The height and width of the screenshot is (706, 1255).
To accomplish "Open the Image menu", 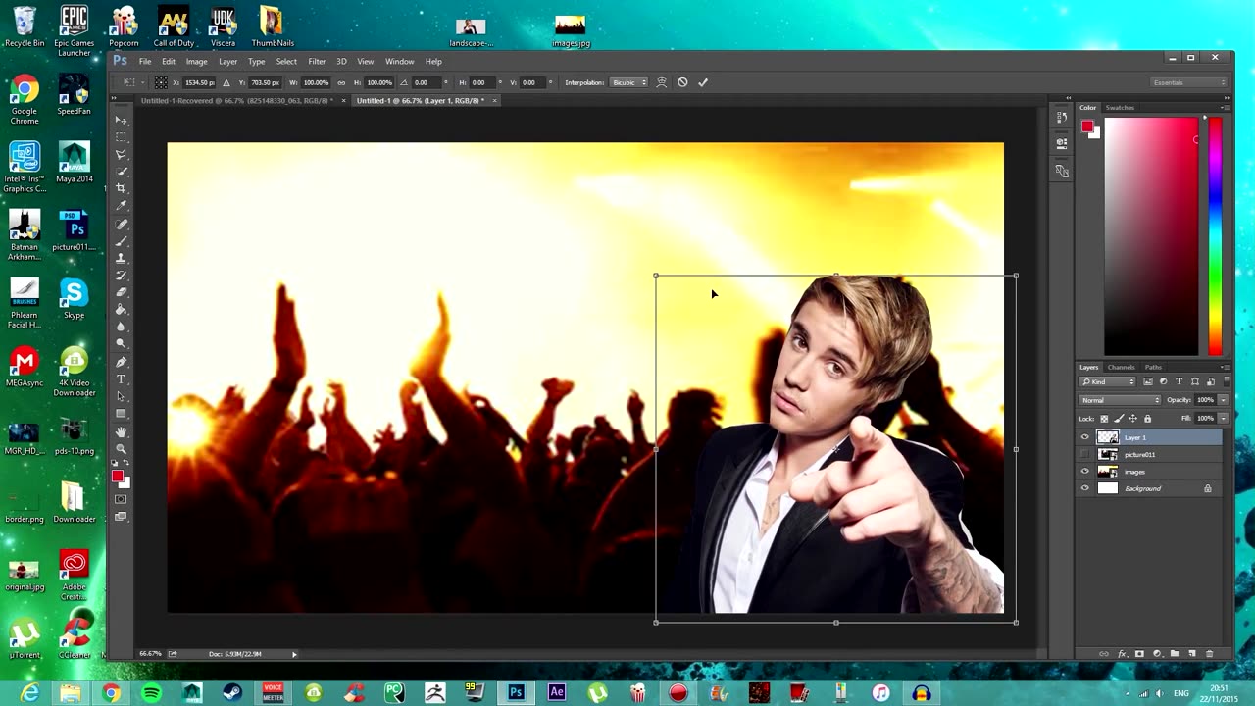I will (x=197, y=61).
